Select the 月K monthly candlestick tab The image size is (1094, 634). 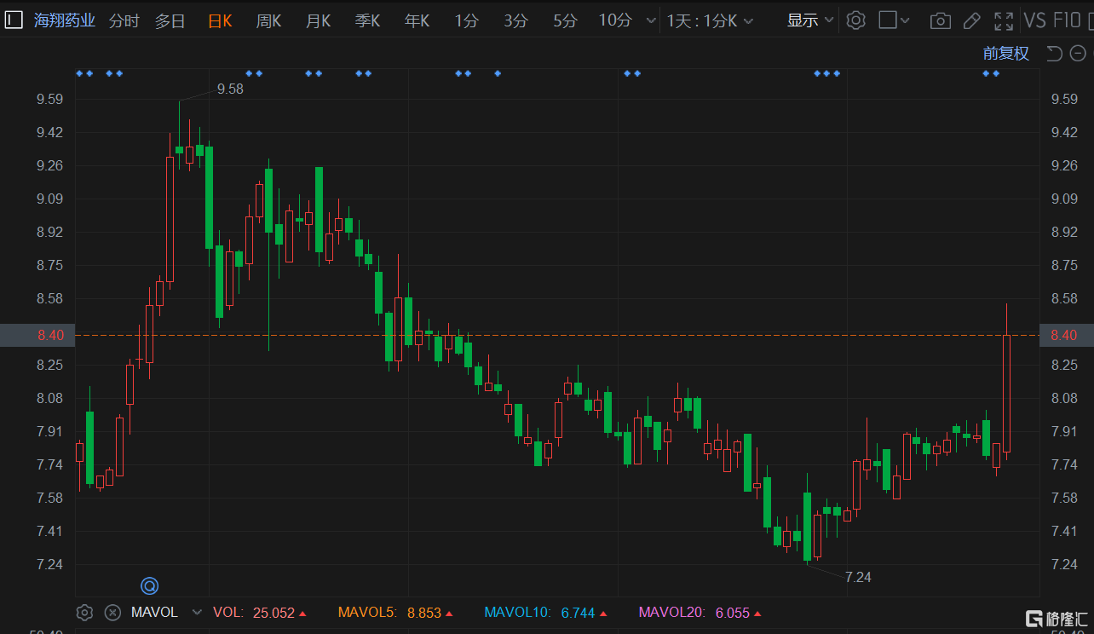click(319, 20)
